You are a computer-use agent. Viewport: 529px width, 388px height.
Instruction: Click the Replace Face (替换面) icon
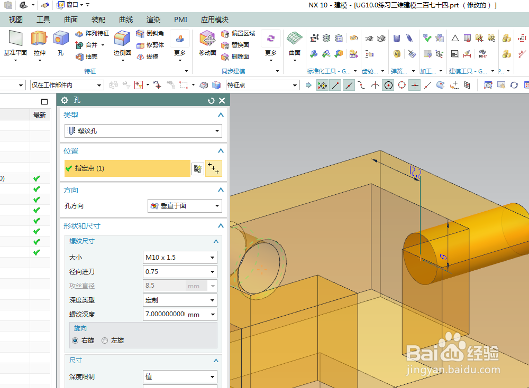pyautogui.click(x=225, y=45)
